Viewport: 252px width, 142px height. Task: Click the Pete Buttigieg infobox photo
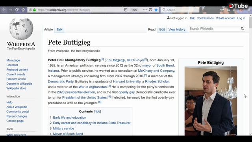211,101
